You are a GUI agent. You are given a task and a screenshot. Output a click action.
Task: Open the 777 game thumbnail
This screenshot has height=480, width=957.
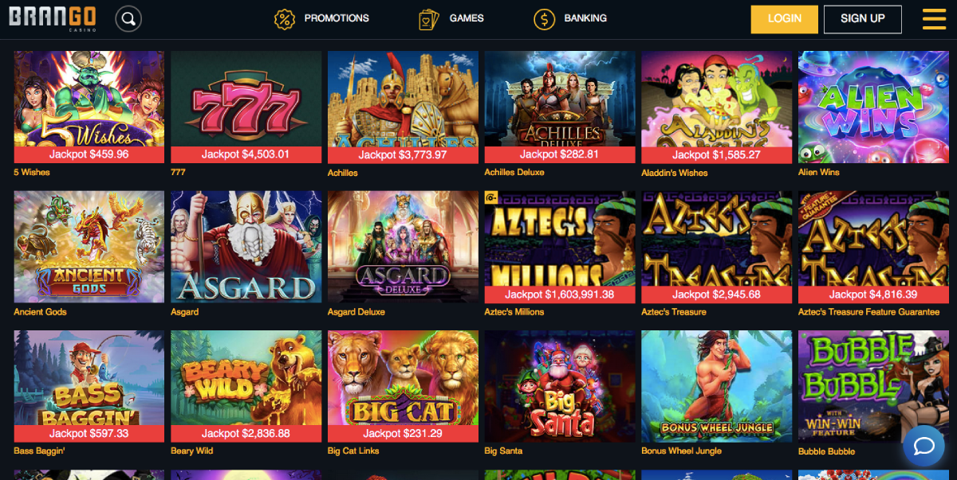(x=246, y=107)
